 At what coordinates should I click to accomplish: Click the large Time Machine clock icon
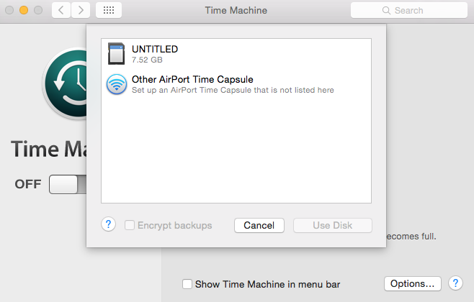point(66,83)
